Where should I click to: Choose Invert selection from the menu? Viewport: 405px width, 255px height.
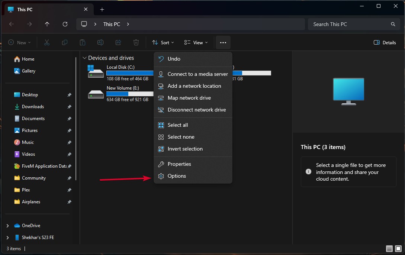pyautogui.click(x=185, y=149)
